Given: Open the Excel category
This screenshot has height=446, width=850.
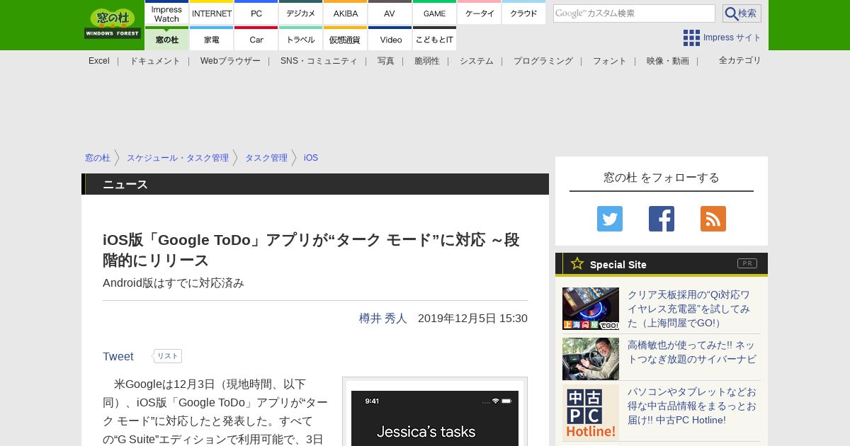Looking at the screenshot, I should coord(99,61).
